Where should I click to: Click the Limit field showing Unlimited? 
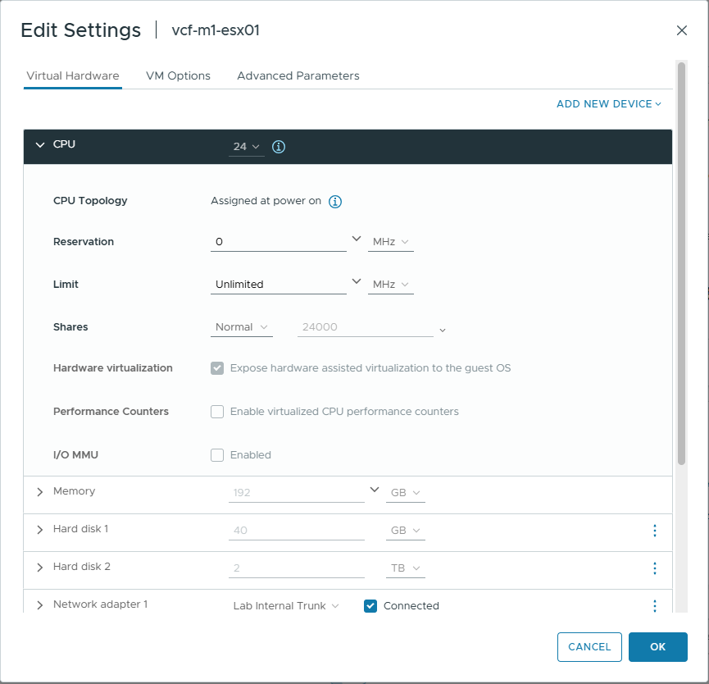click(x=279, y=285)
